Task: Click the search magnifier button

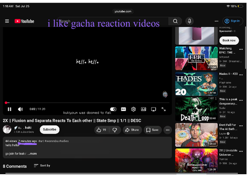Action: click(175, 21)
